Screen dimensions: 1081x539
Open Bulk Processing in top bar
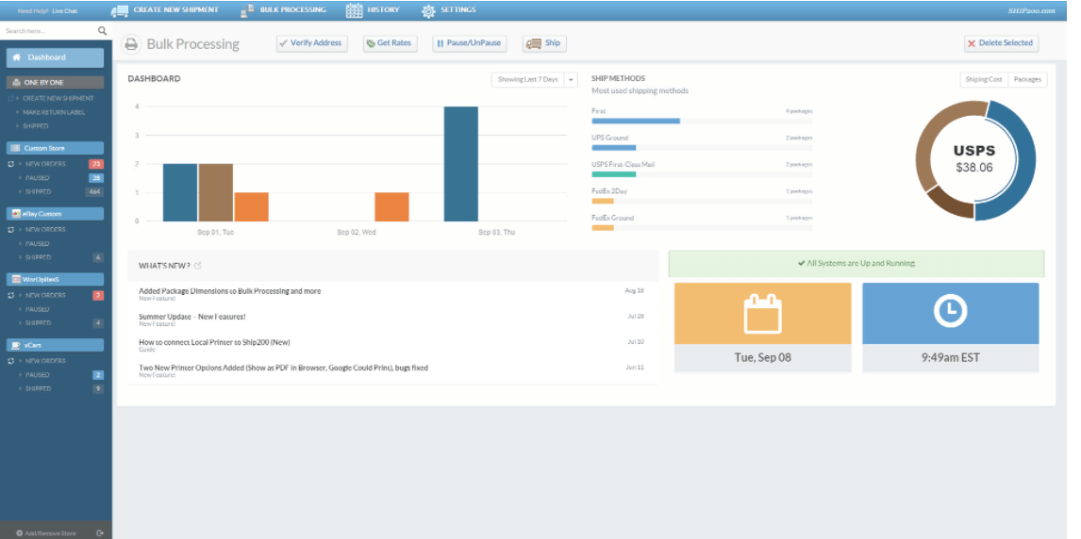[283, 10]
